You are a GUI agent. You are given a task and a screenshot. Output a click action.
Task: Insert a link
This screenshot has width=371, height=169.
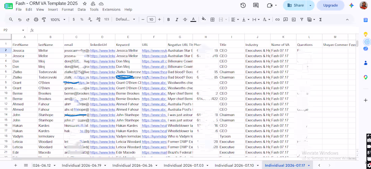(277, 20)
